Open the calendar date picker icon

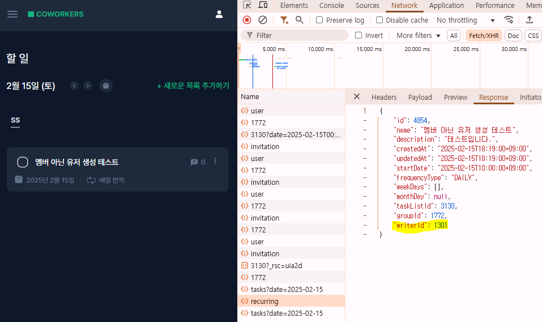point(106,86)
